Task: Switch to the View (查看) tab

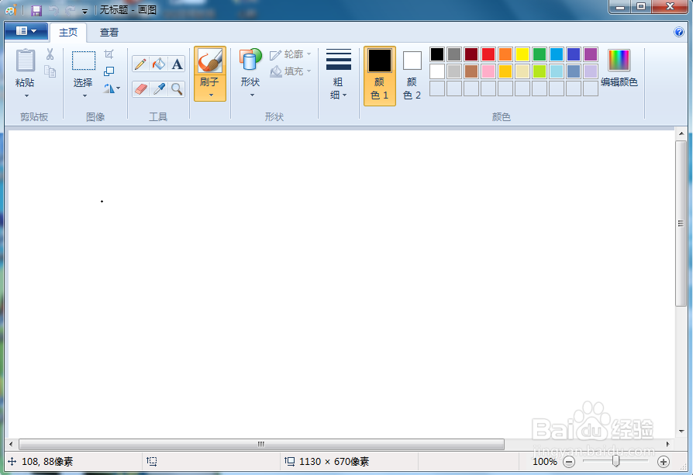Action: click(109, 33)
